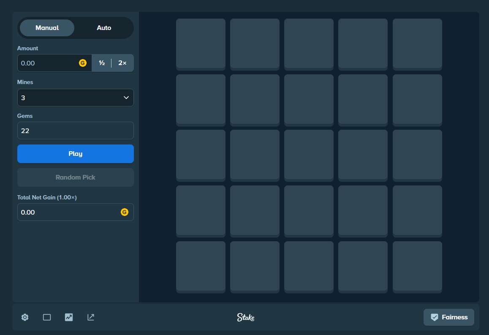Halve the bet with ½ button
489x335 pixels.
102,63
